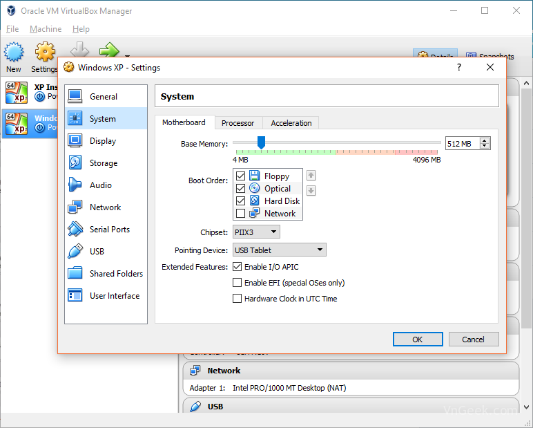533x428 pixels.
Task: Click the Settings gear toolbar icon
Action: 45,52
